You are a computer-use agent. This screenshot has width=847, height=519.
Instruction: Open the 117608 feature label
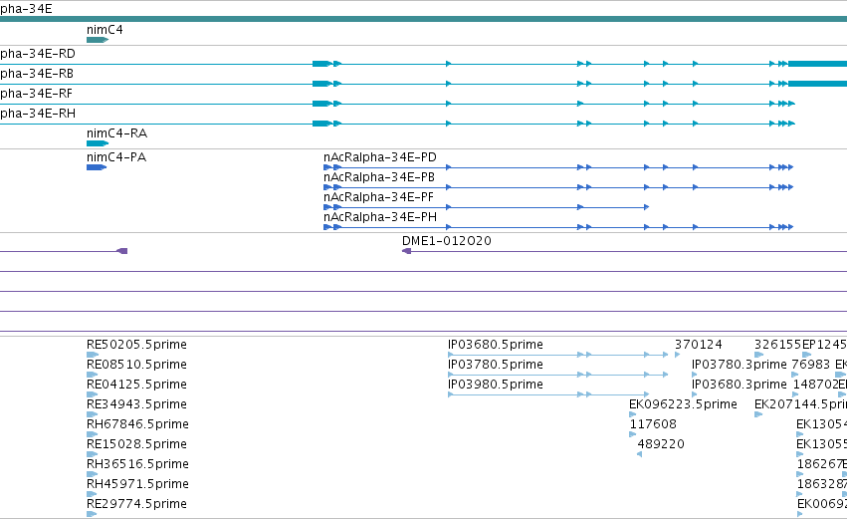tap(653, 424)
